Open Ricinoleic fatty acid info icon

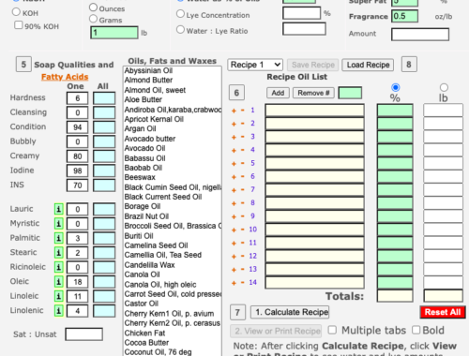[x=59, y=267]
